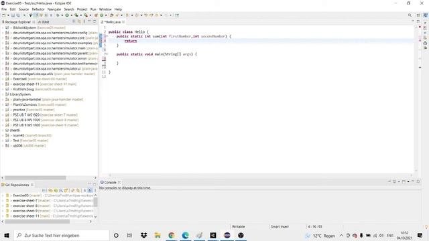This screenshot has width=429, height=241.
Task: Click the Run with Coverage toolbar icon
Action: [x=76, y=15]
